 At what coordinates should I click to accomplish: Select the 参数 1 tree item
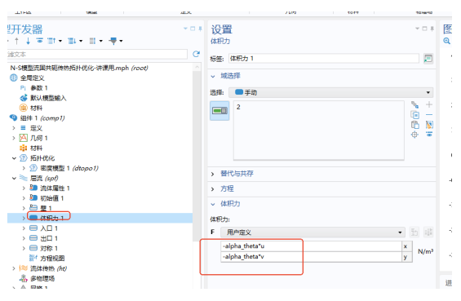(x=39, y=88)
